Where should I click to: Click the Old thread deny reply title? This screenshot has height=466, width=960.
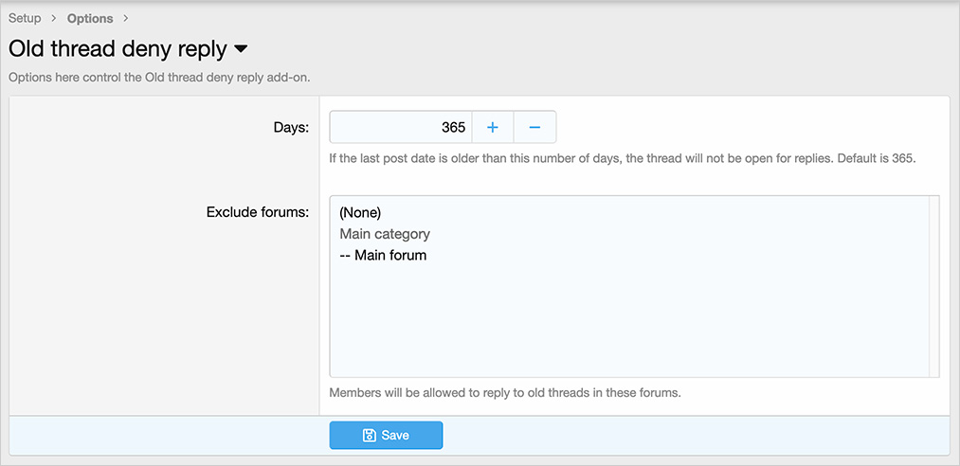[118, 49]
